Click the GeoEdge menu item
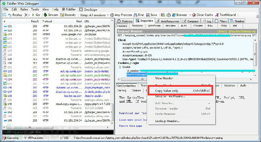Viewport: 261px width, 142px height. (x=88, y=9)
